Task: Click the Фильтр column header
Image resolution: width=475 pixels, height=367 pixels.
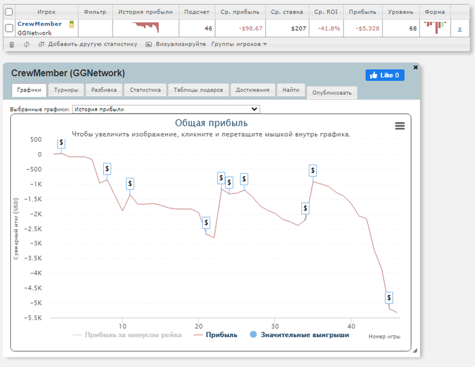Action: point(95,12)
